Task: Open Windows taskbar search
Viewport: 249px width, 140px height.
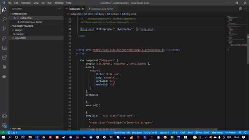Action: 10,137
